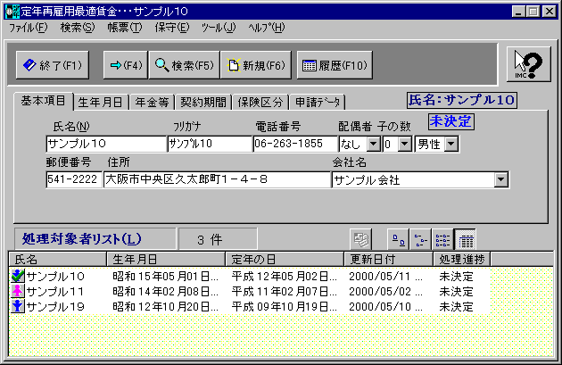This screenshot has width=562, height=365.
Task: Select row サンプル10 in list
Action: point(249,276)
